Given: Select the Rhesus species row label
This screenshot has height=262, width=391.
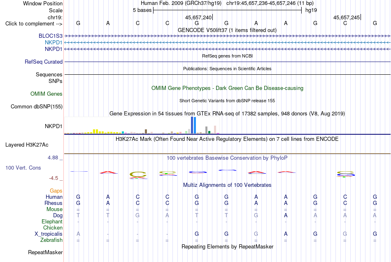Looking at the screenshot, I should pos(54,203).
